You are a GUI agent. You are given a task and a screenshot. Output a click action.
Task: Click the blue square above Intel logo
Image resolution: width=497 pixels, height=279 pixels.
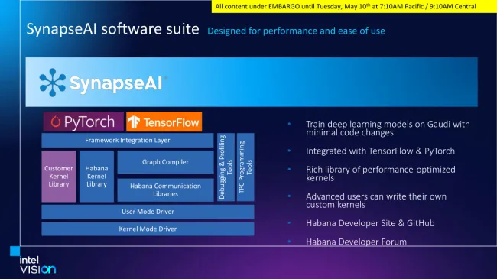[15, 251]
